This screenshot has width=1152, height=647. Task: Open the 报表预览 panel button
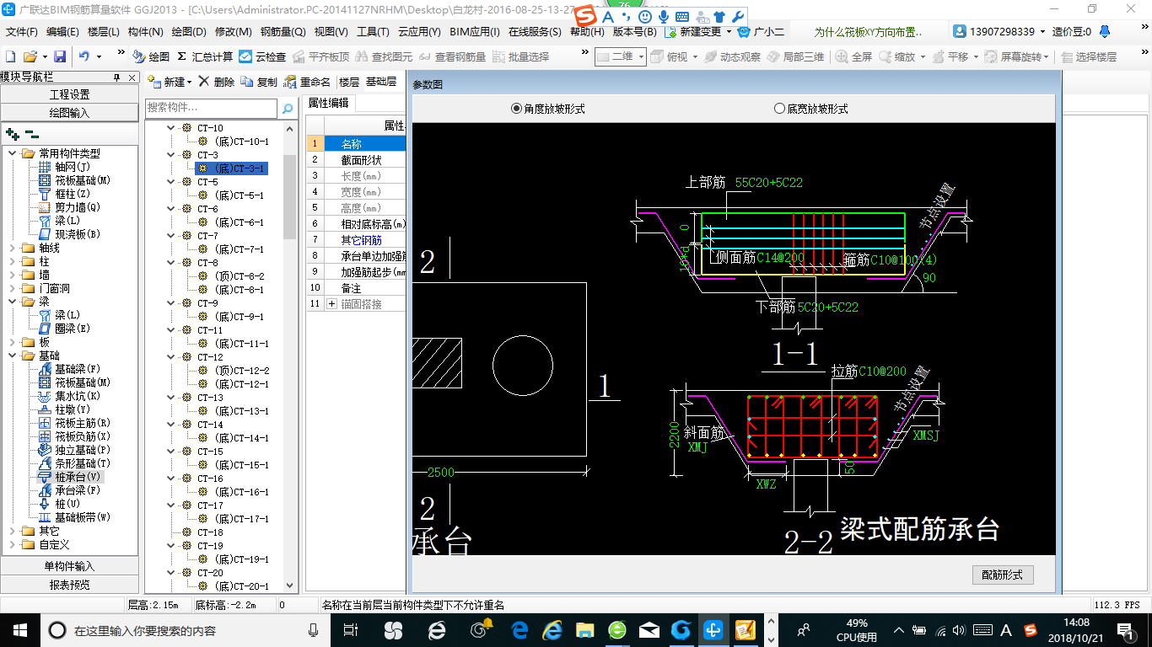point(69,585)
